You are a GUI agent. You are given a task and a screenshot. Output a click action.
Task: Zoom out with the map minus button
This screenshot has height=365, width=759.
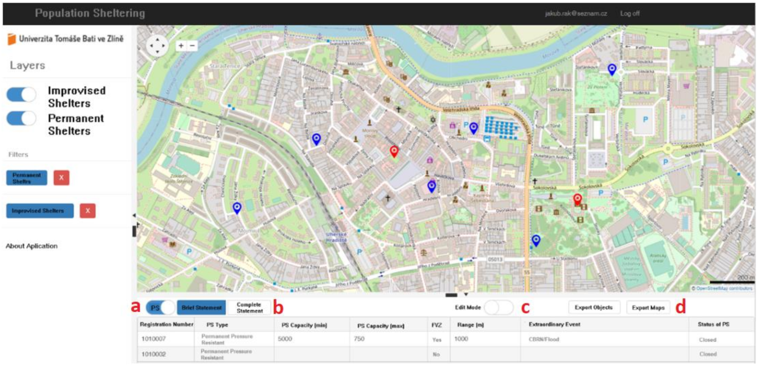pos(192,46)
